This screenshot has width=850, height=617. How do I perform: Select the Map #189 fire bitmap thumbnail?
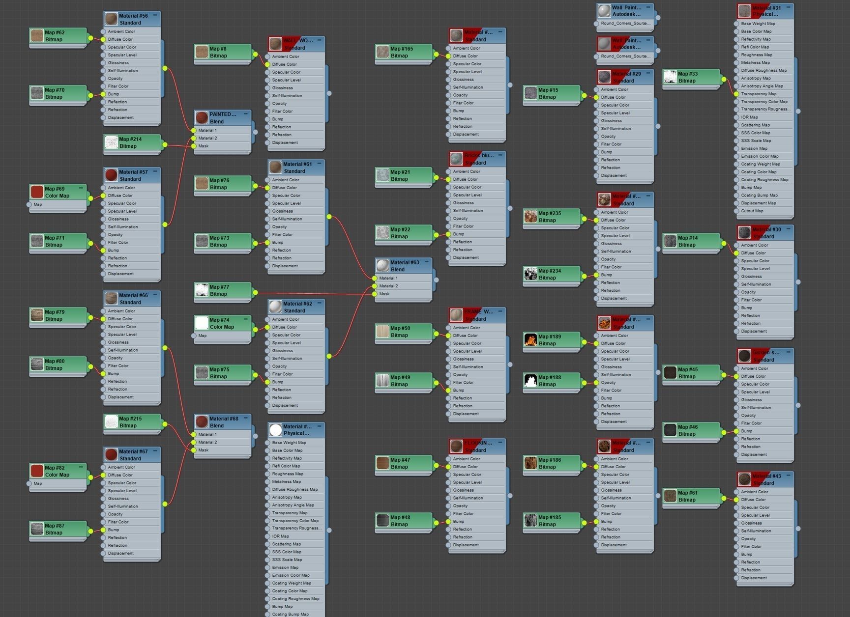[x=530, y=340]
